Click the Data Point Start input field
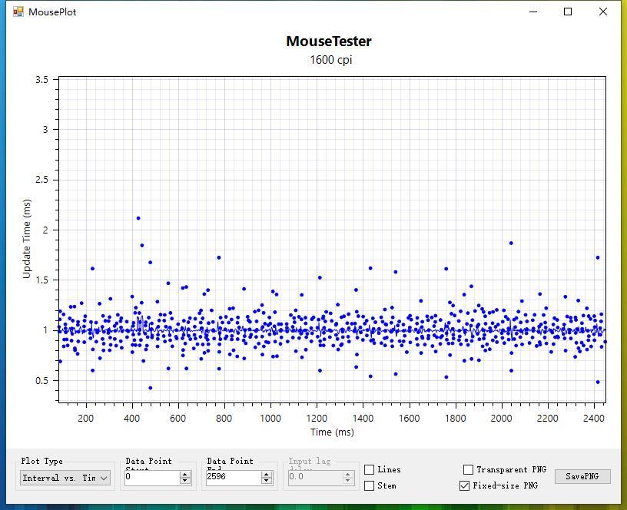The width and height of the screenshot is (627, 510). 151,477
